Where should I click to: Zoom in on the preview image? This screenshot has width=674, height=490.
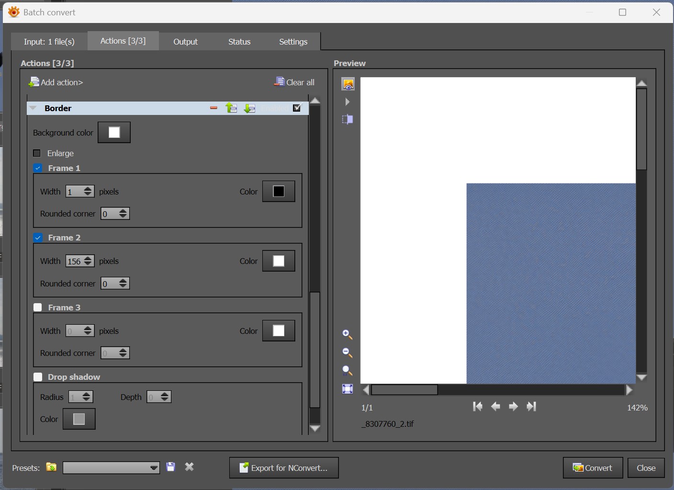(348, 334)
